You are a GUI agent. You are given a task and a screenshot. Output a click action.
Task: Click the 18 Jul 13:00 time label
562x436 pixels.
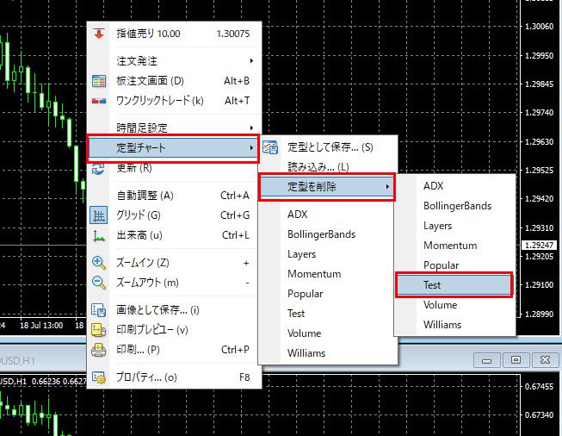click(41, 326)
